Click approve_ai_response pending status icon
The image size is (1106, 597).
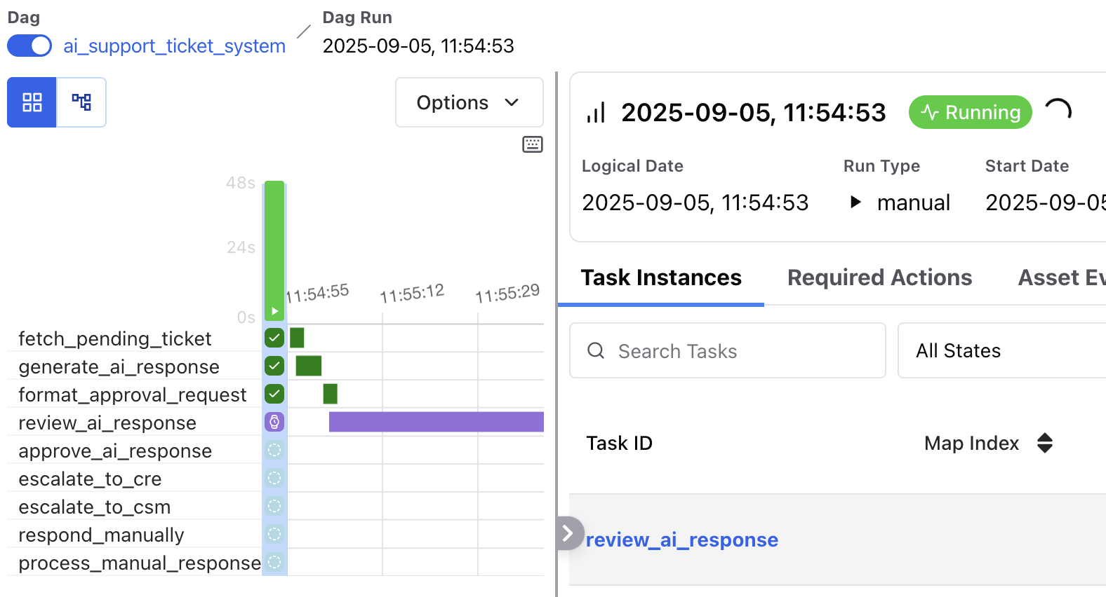[x=274, y=450]
